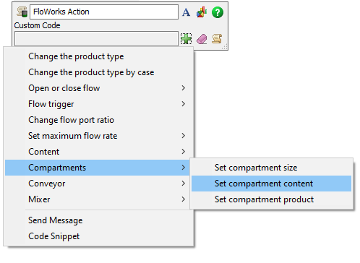Click the FloWorks script icon beside name field
Image resolution: width=360 pixels, height=263 pixels.
22,12
